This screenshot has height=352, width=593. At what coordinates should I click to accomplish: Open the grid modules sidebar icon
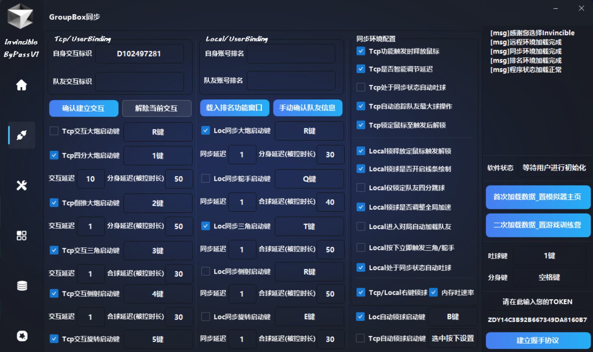(22, 236)
